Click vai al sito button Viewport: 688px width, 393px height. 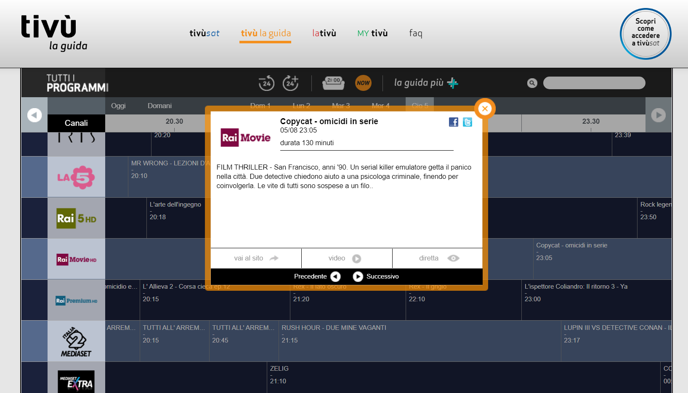click(x=256, y=258)
